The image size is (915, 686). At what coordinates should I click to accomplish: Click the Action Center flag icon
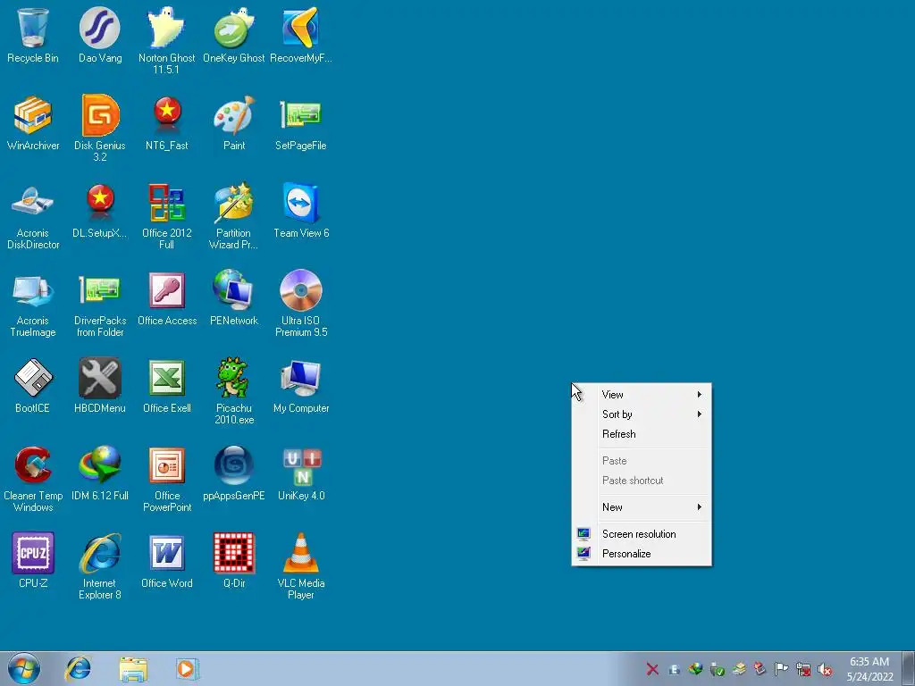[781, 669]
